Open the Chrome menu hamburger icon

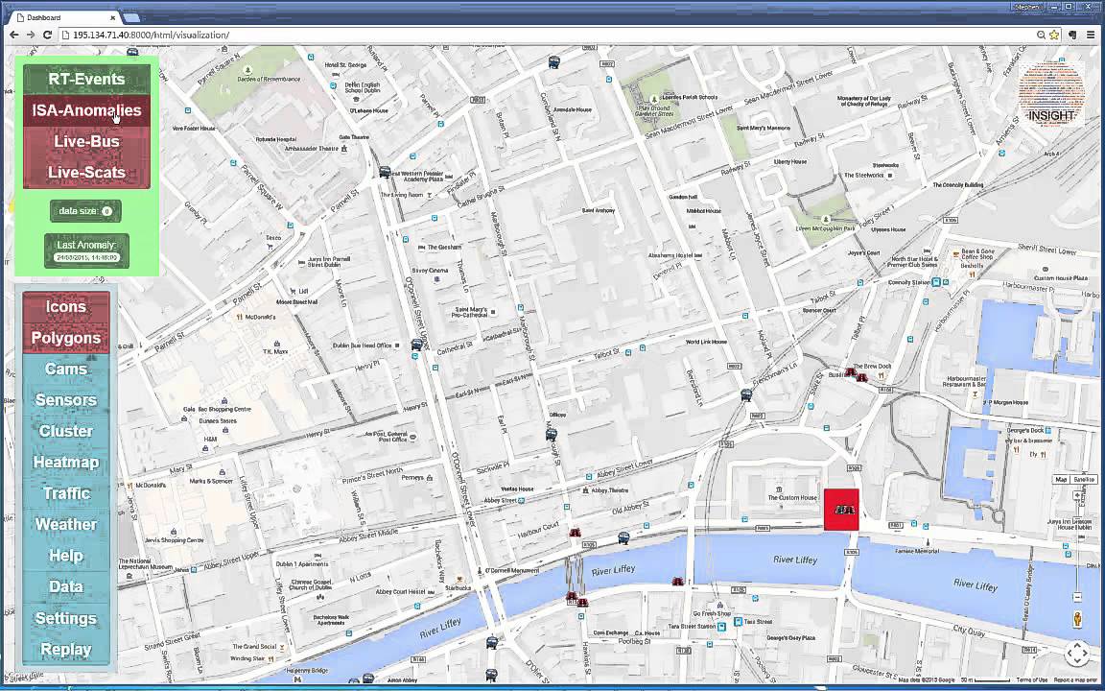point(1091,35)
